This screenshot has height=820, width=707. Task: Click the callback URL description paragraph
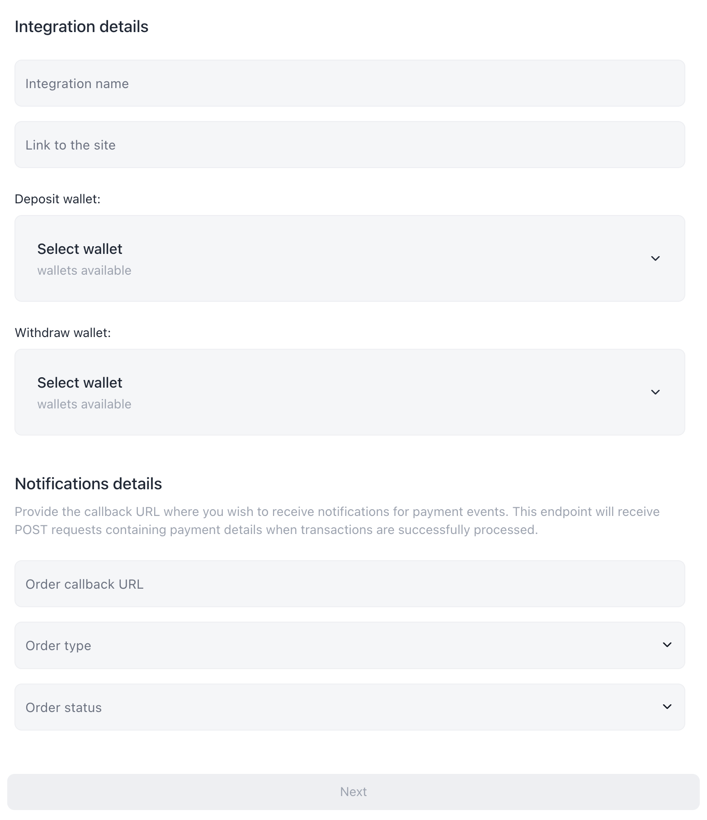tap(337, 520)
